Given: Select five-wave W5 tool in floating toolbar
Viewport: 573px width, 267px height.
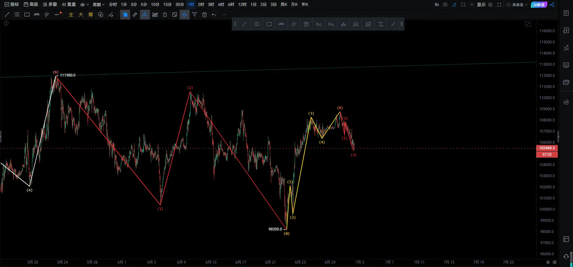Looking at the screenshot, I should point(331,24).
